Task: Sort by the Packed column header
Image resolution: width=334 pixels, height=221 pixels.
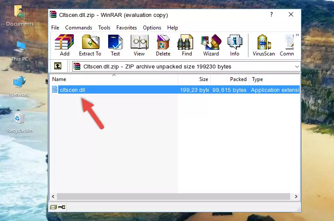Action: point(230,79)
